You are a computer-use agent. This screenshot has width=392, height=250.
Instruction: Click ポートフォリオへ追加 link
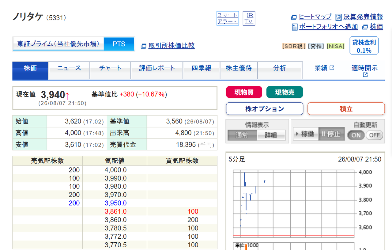[x=329, y=27]
